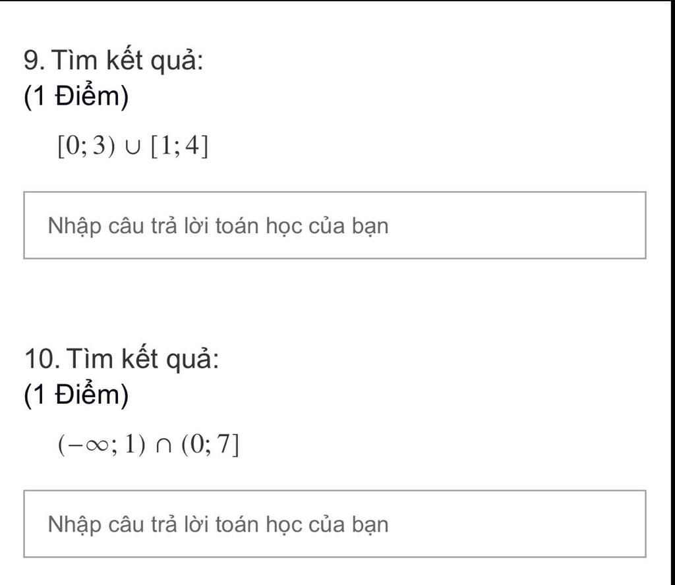Click the interval (−∞; 1) in question 10
Image resolution: width=675 pixels, height=585 pixels.
click(x=102, y=444)
